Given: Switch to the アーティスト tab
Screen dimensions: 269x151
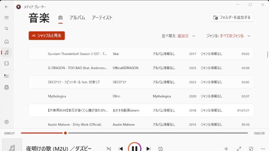Looking at the screenshot, I should coord(102,18).
